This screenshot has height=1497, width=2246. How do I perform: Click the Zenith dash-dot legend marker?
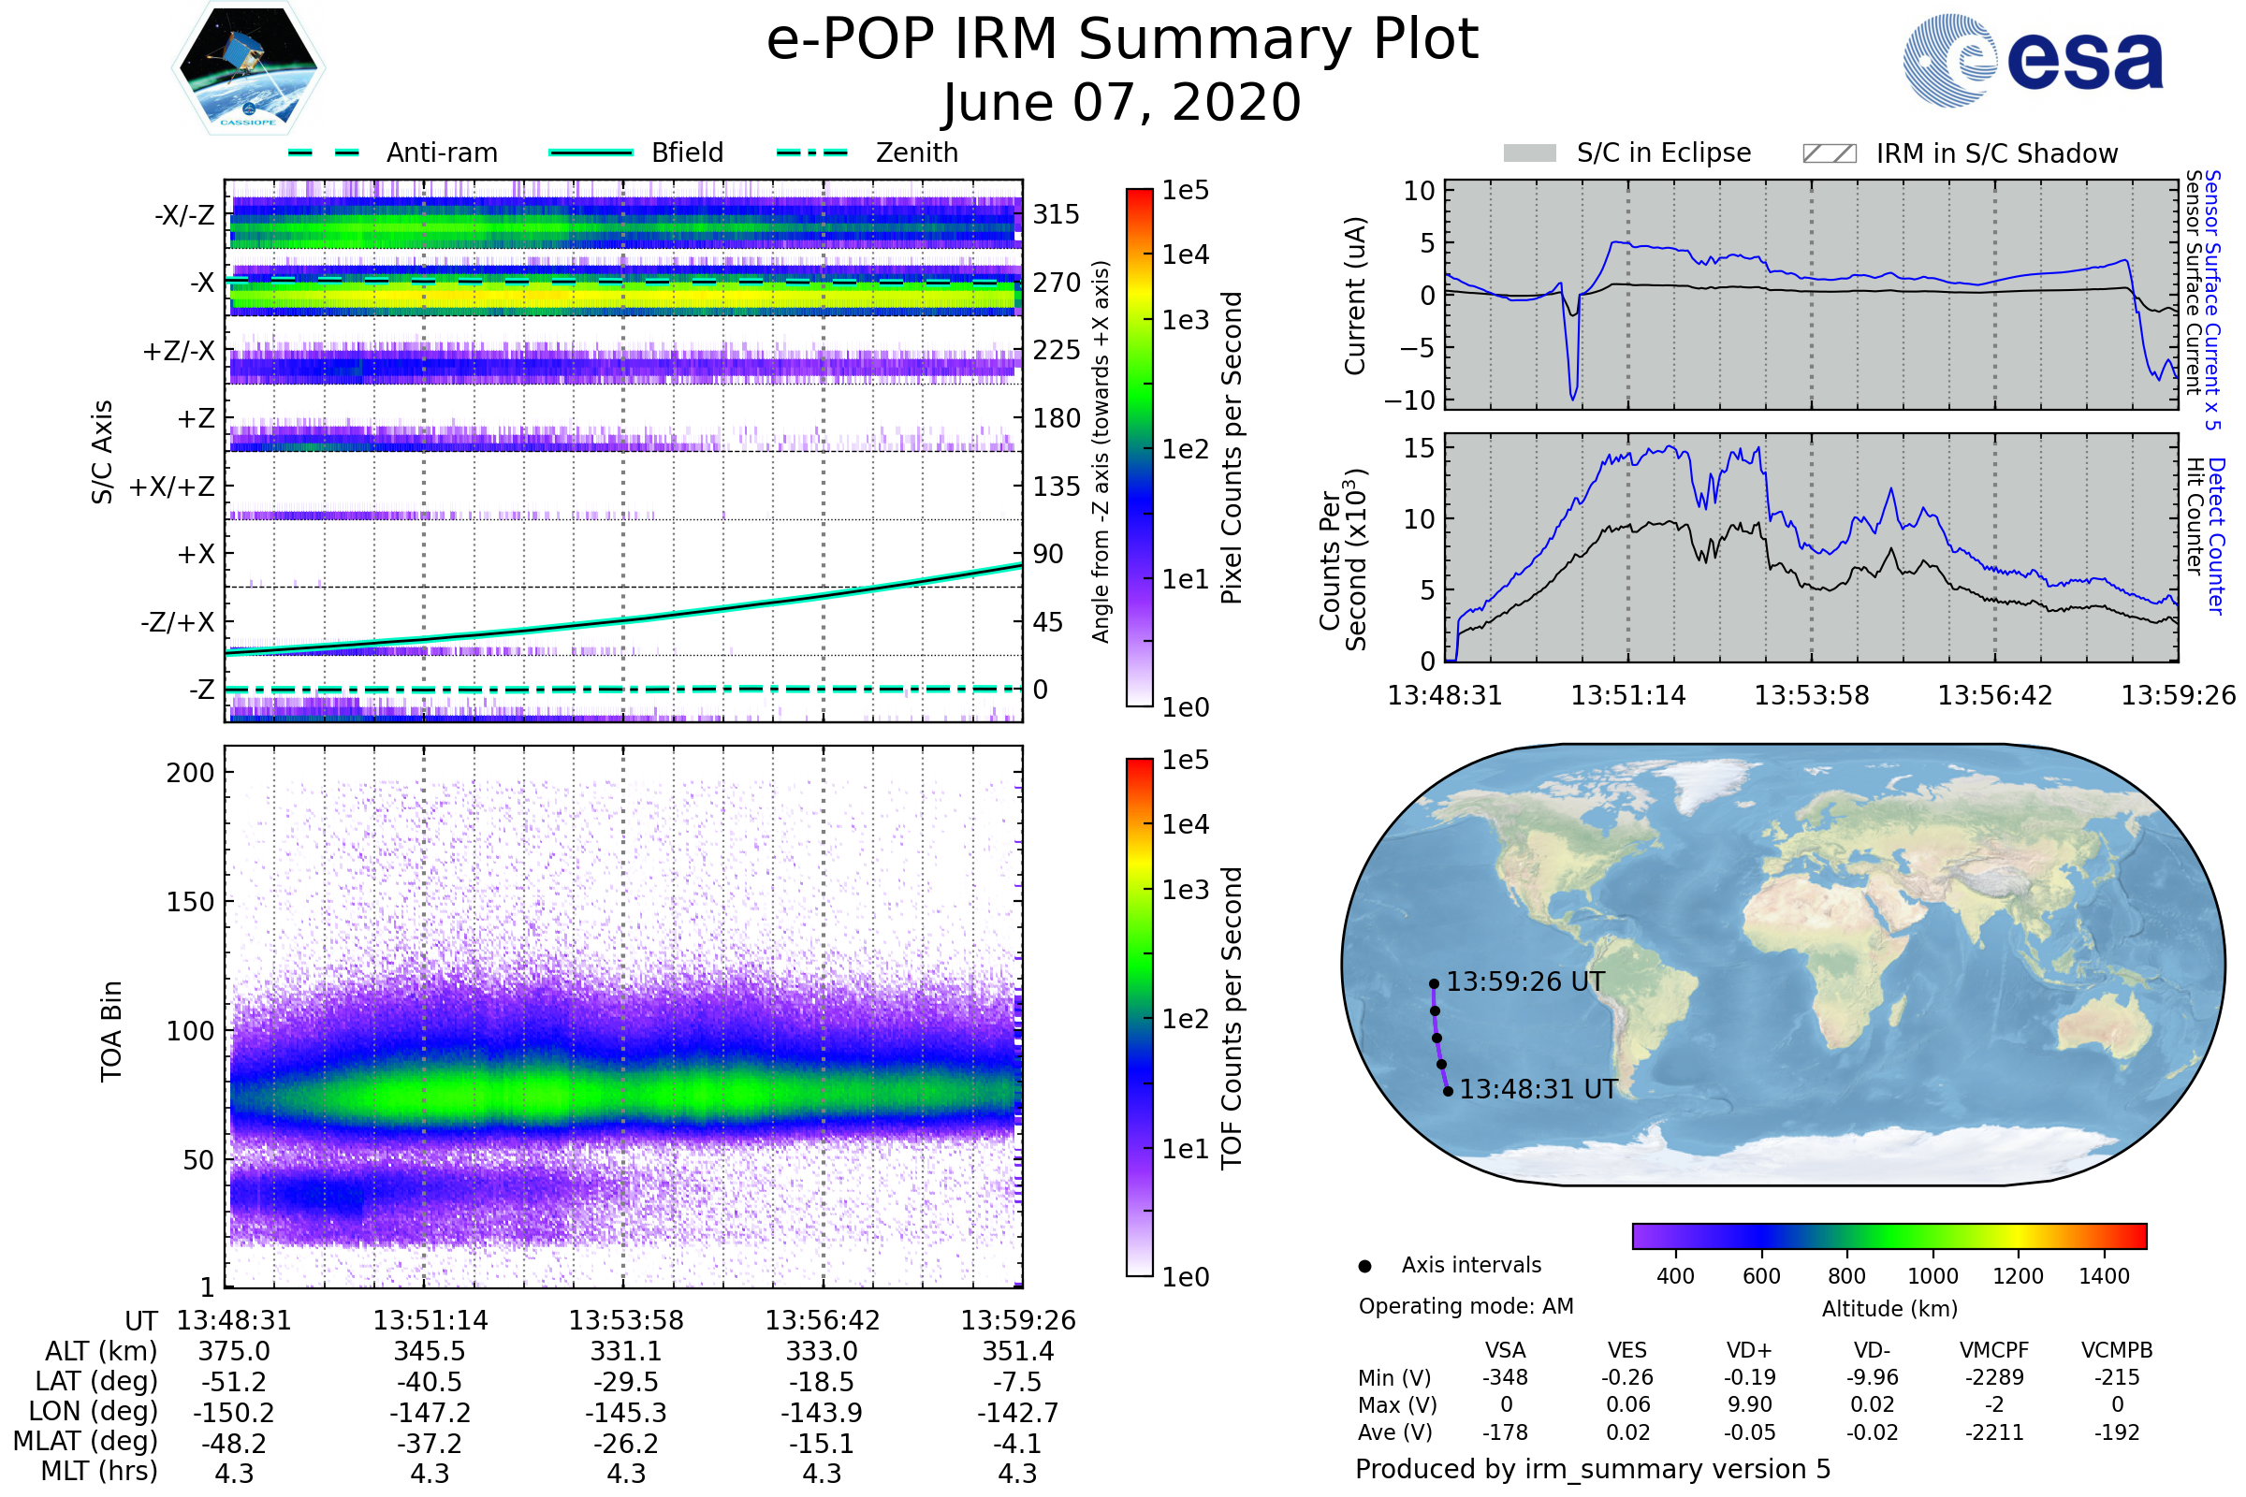(x=811, y=153)
